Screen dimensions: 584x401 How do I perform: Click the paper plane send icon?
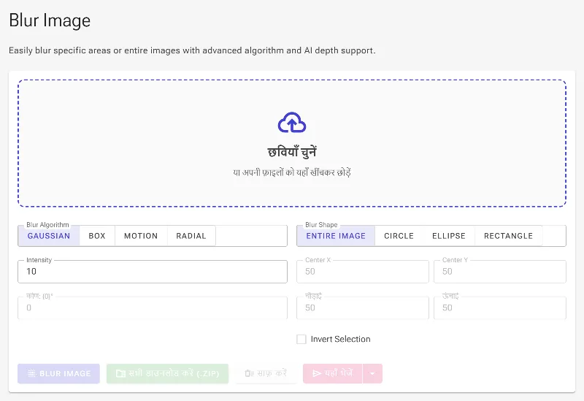tap(317, 373)
